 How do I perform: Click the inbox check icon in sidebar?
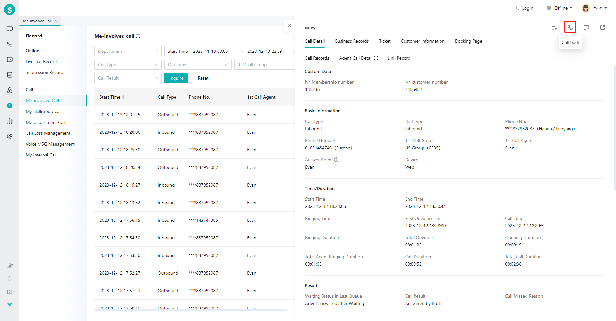tap(10, 292)
